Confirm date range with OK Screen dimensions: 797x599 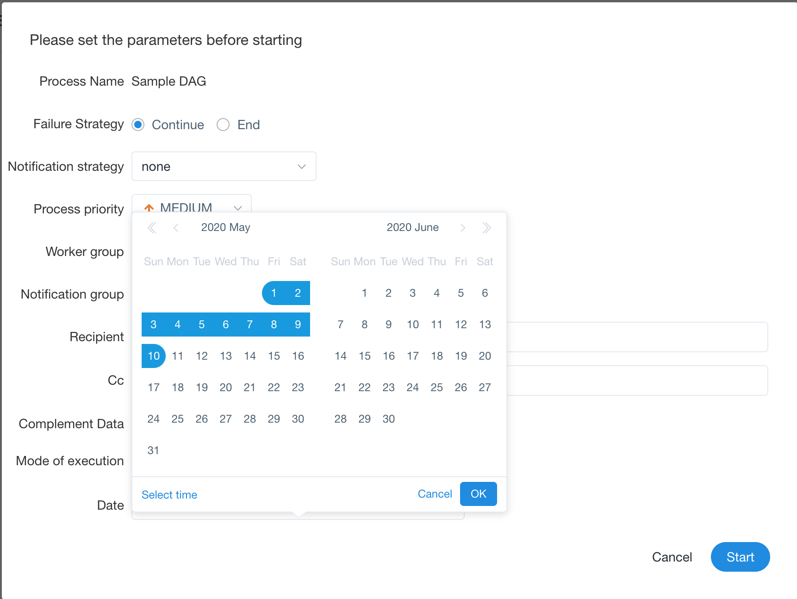(x=478, y=494)
